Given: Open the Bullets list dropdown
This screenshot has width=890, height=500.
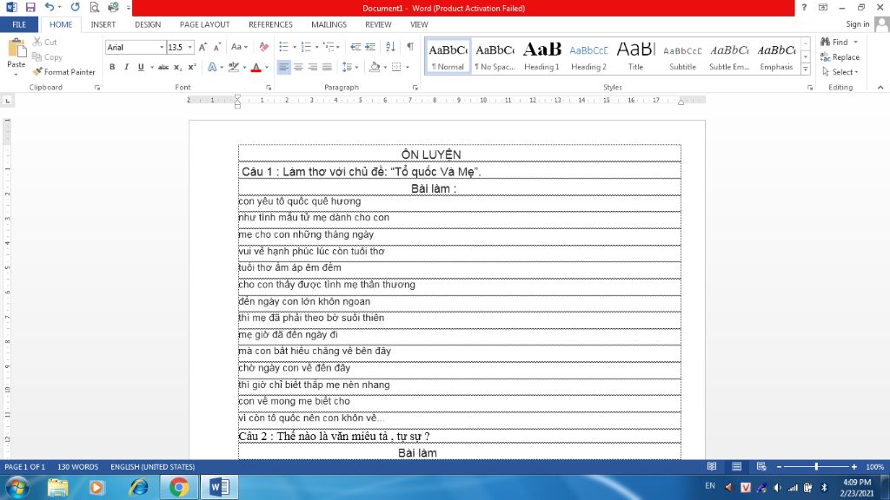Looking at the screenshot, I should tap(295, 48).
